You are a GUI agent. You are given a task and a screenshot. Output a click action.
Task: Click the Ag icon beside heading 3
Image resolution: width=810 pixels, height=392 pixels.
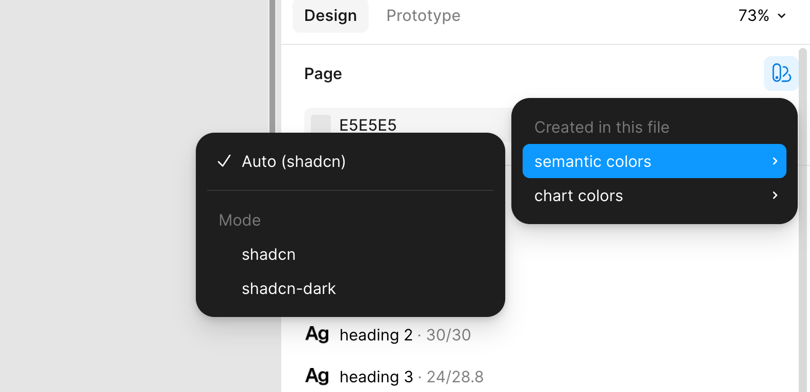[x=317, y=376]
